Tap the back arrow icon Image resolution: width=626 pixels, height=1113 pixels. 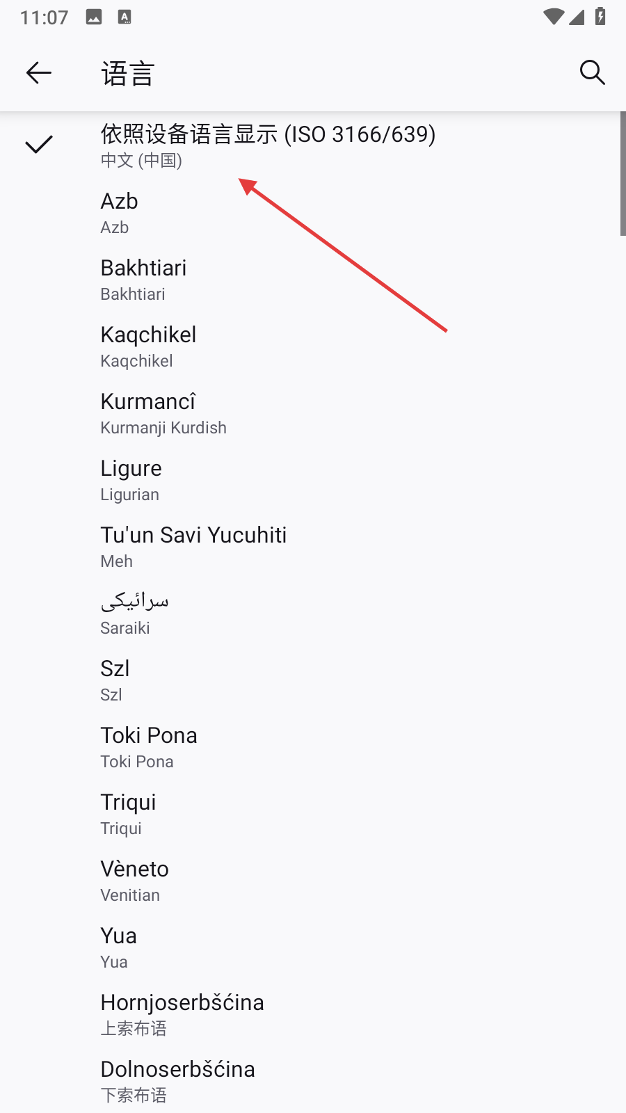pyautogui.click(x=39, y=72)
